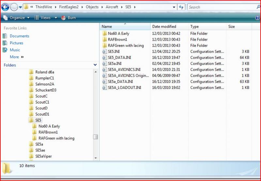Open Help with the question mark icon

pos(257,18)
